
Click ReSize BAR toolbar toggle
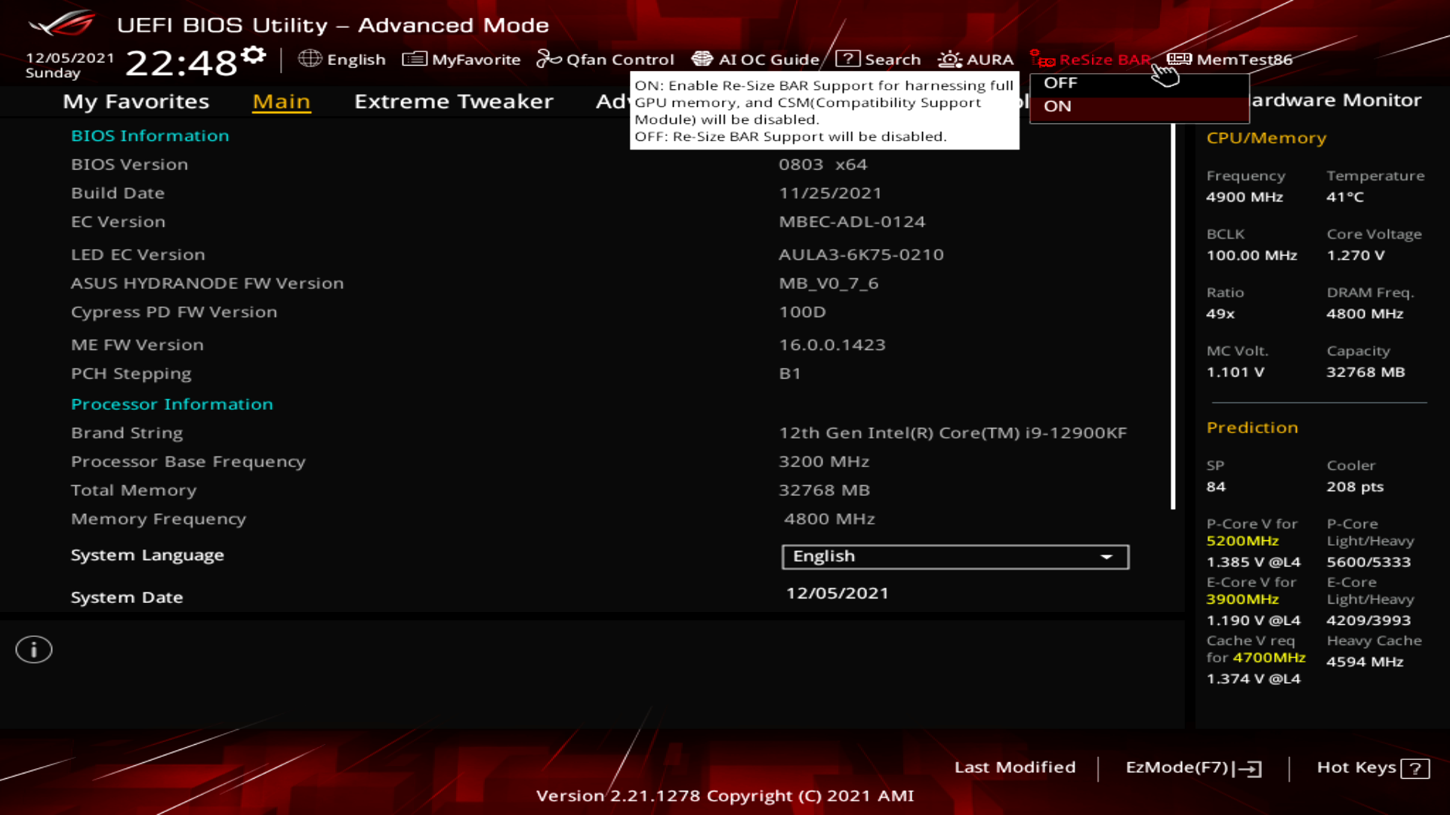[1091, 60]
